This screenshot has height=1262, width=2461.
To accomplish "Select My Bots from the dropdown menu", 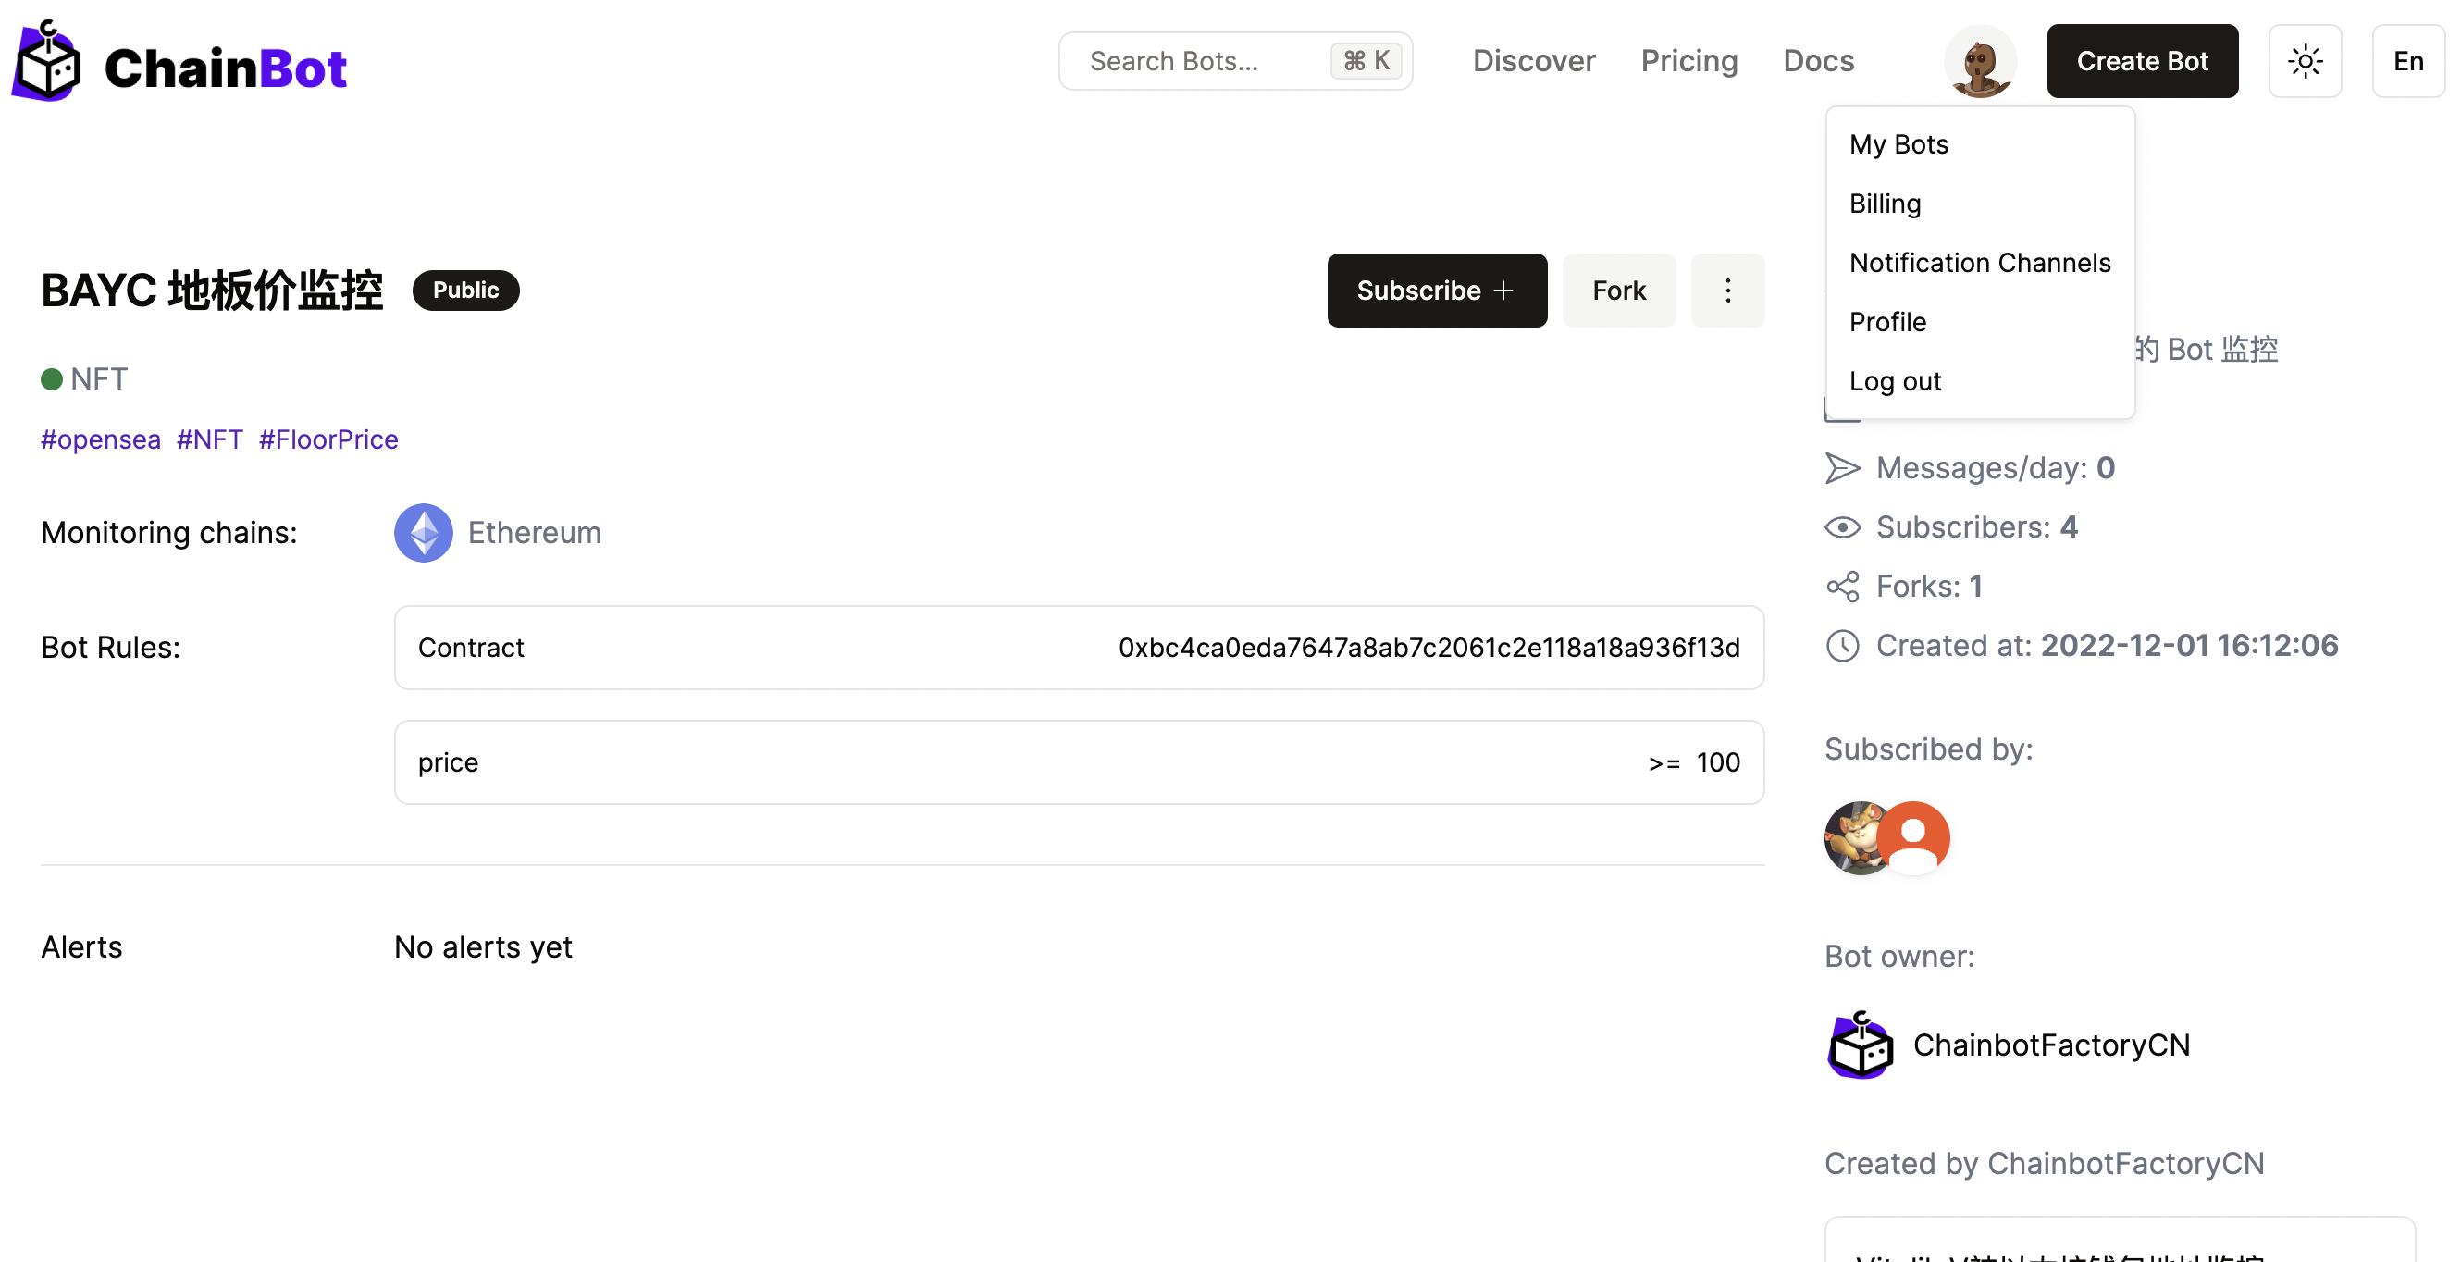I will click(x=1898, y=144).
